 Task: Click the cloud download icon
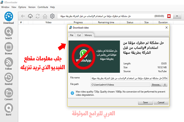(30, 16)
